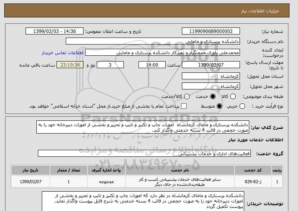298x211 pixels.
Task: Select the خدمت radio button
Action: pos(213,96)
